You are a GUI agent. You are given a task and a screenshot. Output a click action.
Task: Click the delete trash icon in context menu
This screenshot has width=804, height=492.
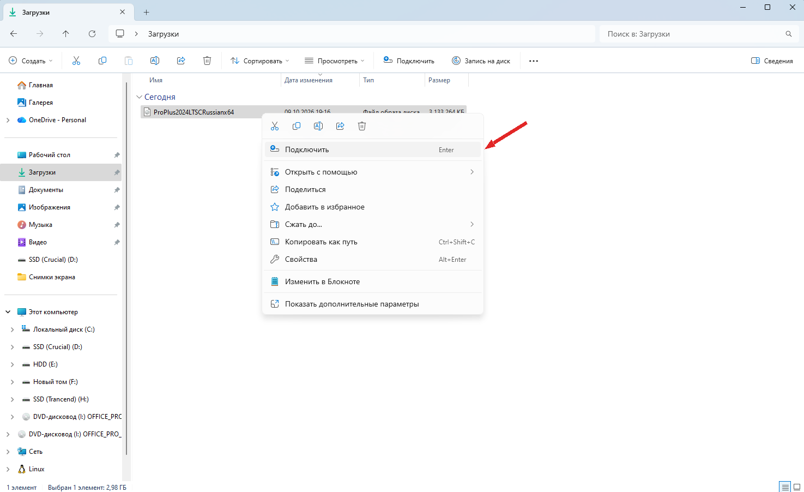(362, 126)
